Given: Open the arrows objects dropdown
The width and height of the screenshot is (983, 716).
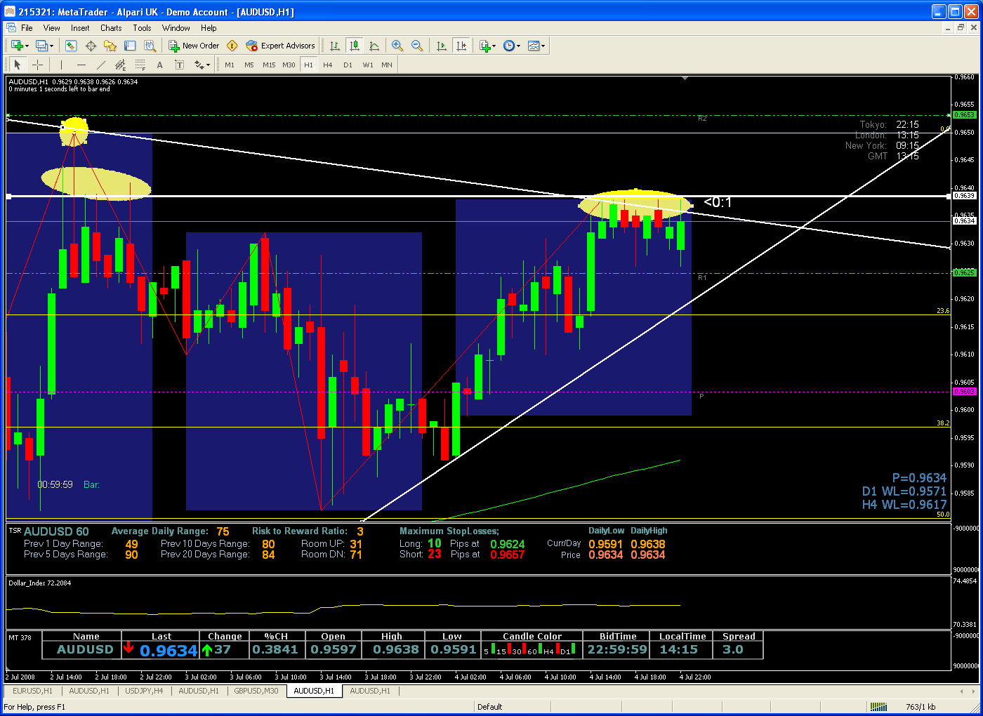Looking at the screenshot, I should click(202, 65).
